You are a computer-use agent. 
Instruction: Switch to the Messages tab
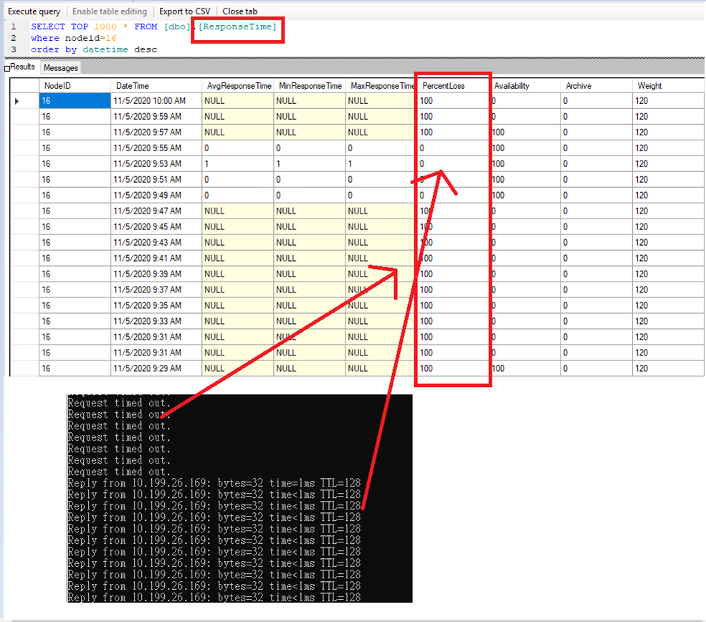(x=60, y=67)
